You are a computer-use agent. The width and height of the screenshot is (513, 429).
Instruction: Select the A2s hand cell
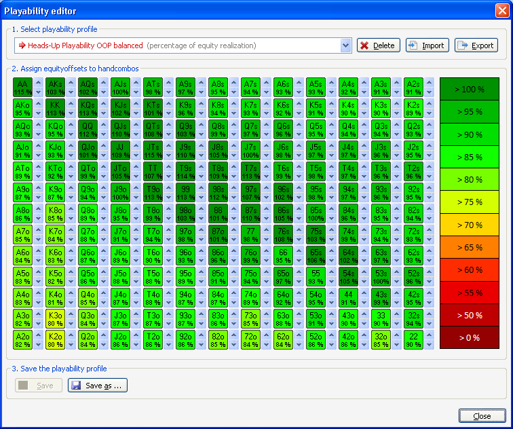tap(413, 88)
